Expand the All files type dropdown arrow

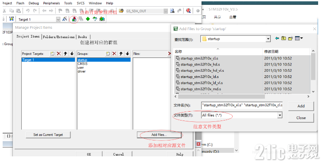(x=280, y=115)
